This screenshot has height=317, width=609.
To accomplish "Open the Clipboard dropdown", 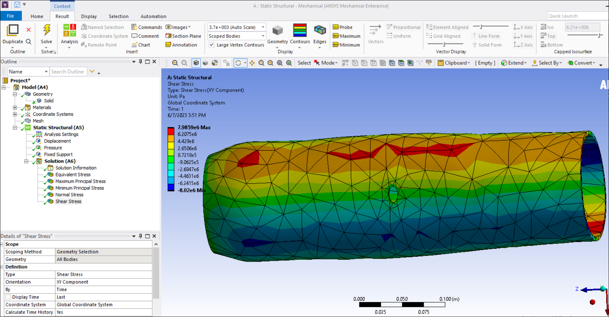I will point(453,63).
